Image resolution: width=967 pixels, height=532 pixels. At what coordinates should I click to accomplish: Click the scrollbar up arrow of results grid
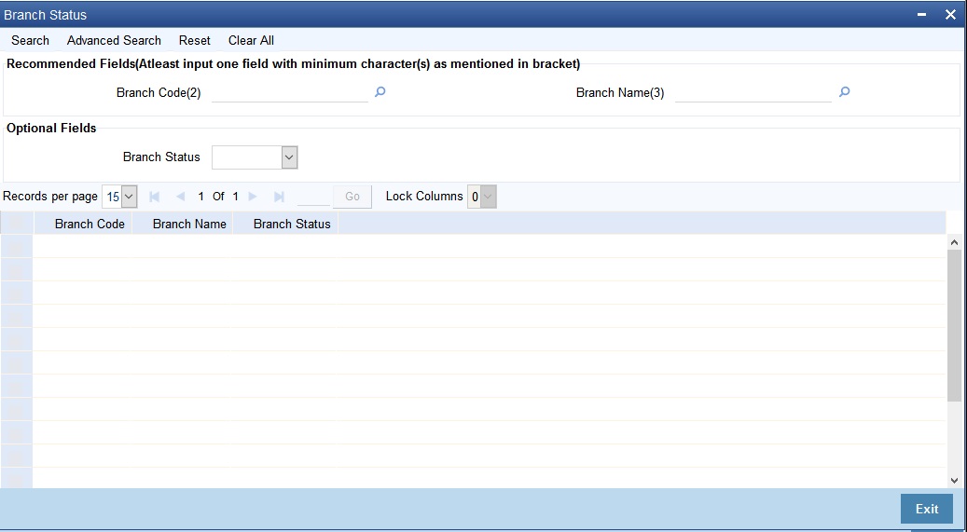point(954,242)
